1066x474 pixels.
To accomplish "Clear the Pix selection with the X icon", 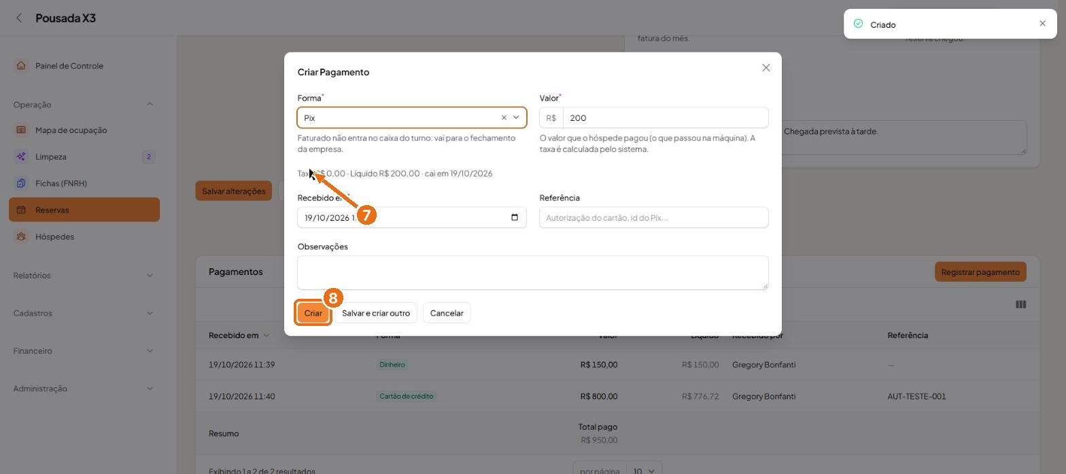I will 504,117.
